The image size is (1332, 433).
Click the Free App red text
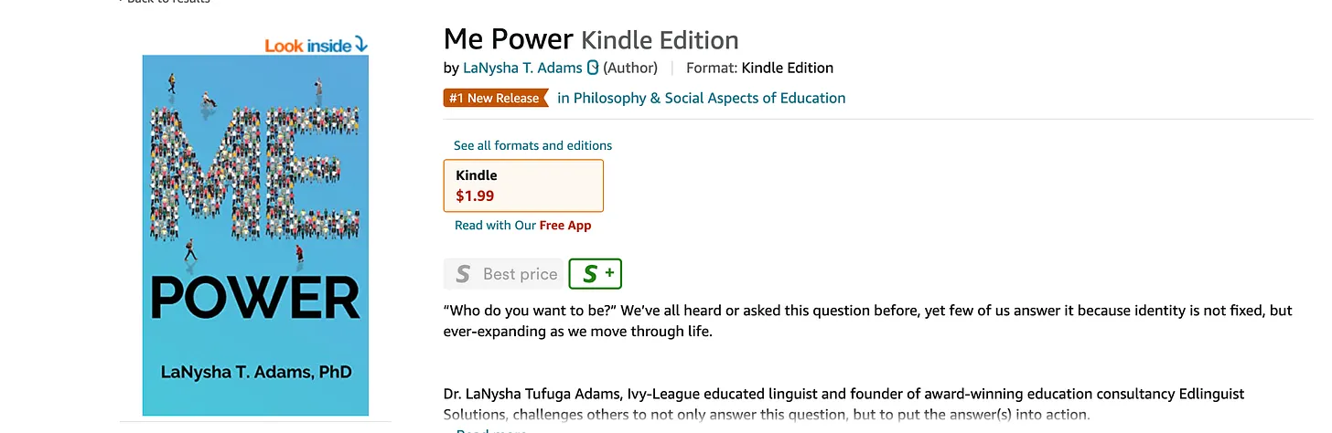coord(565,226)
